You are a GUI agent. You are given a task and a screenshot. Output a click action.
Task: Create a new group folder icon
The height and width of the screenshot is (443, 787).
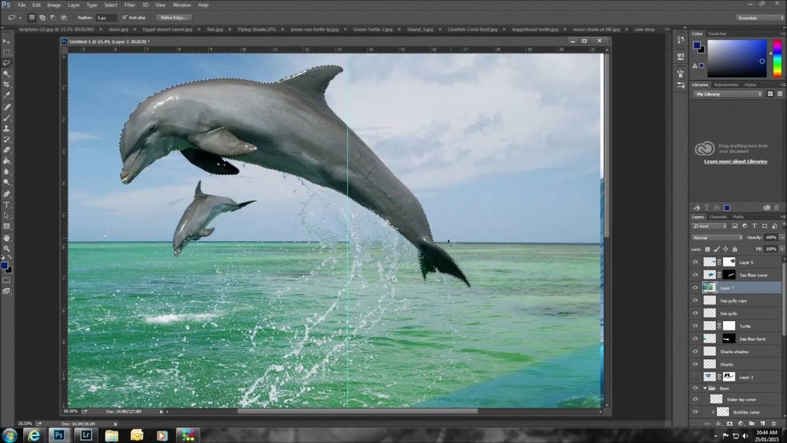tap(751, 423)
